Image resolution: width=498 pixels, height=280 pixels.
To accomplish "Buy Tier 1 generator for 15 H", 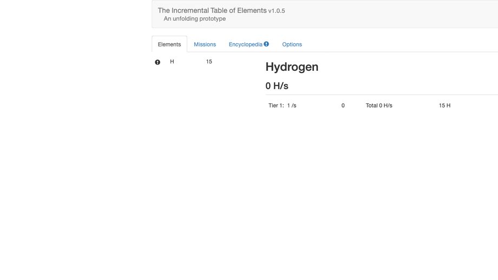I will pyautogui.click(x=444, y=105).
